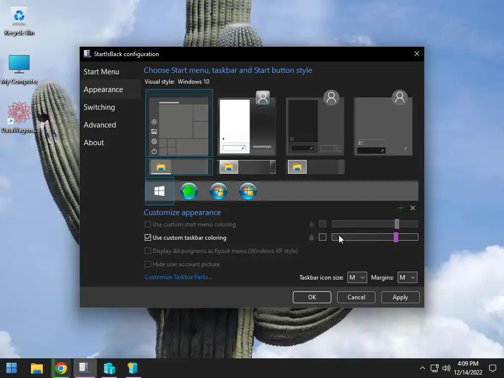Select the plain gray start menu style
The image size is (504, 378).
click(383, 124)
